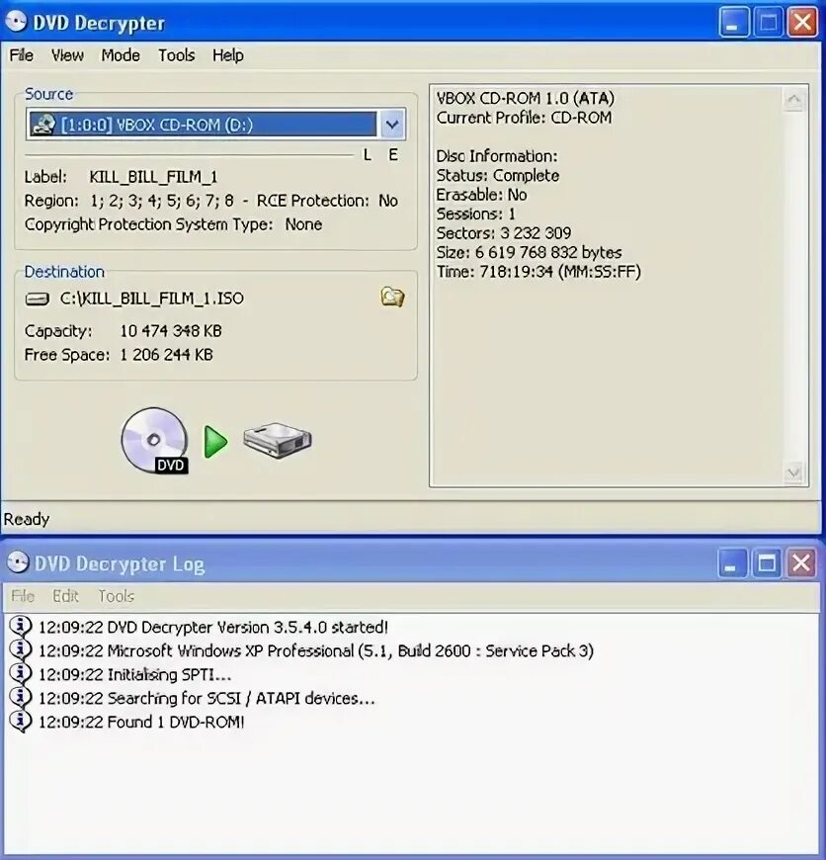Open the Mode menu
826x860 pixels.
[120, 55]
